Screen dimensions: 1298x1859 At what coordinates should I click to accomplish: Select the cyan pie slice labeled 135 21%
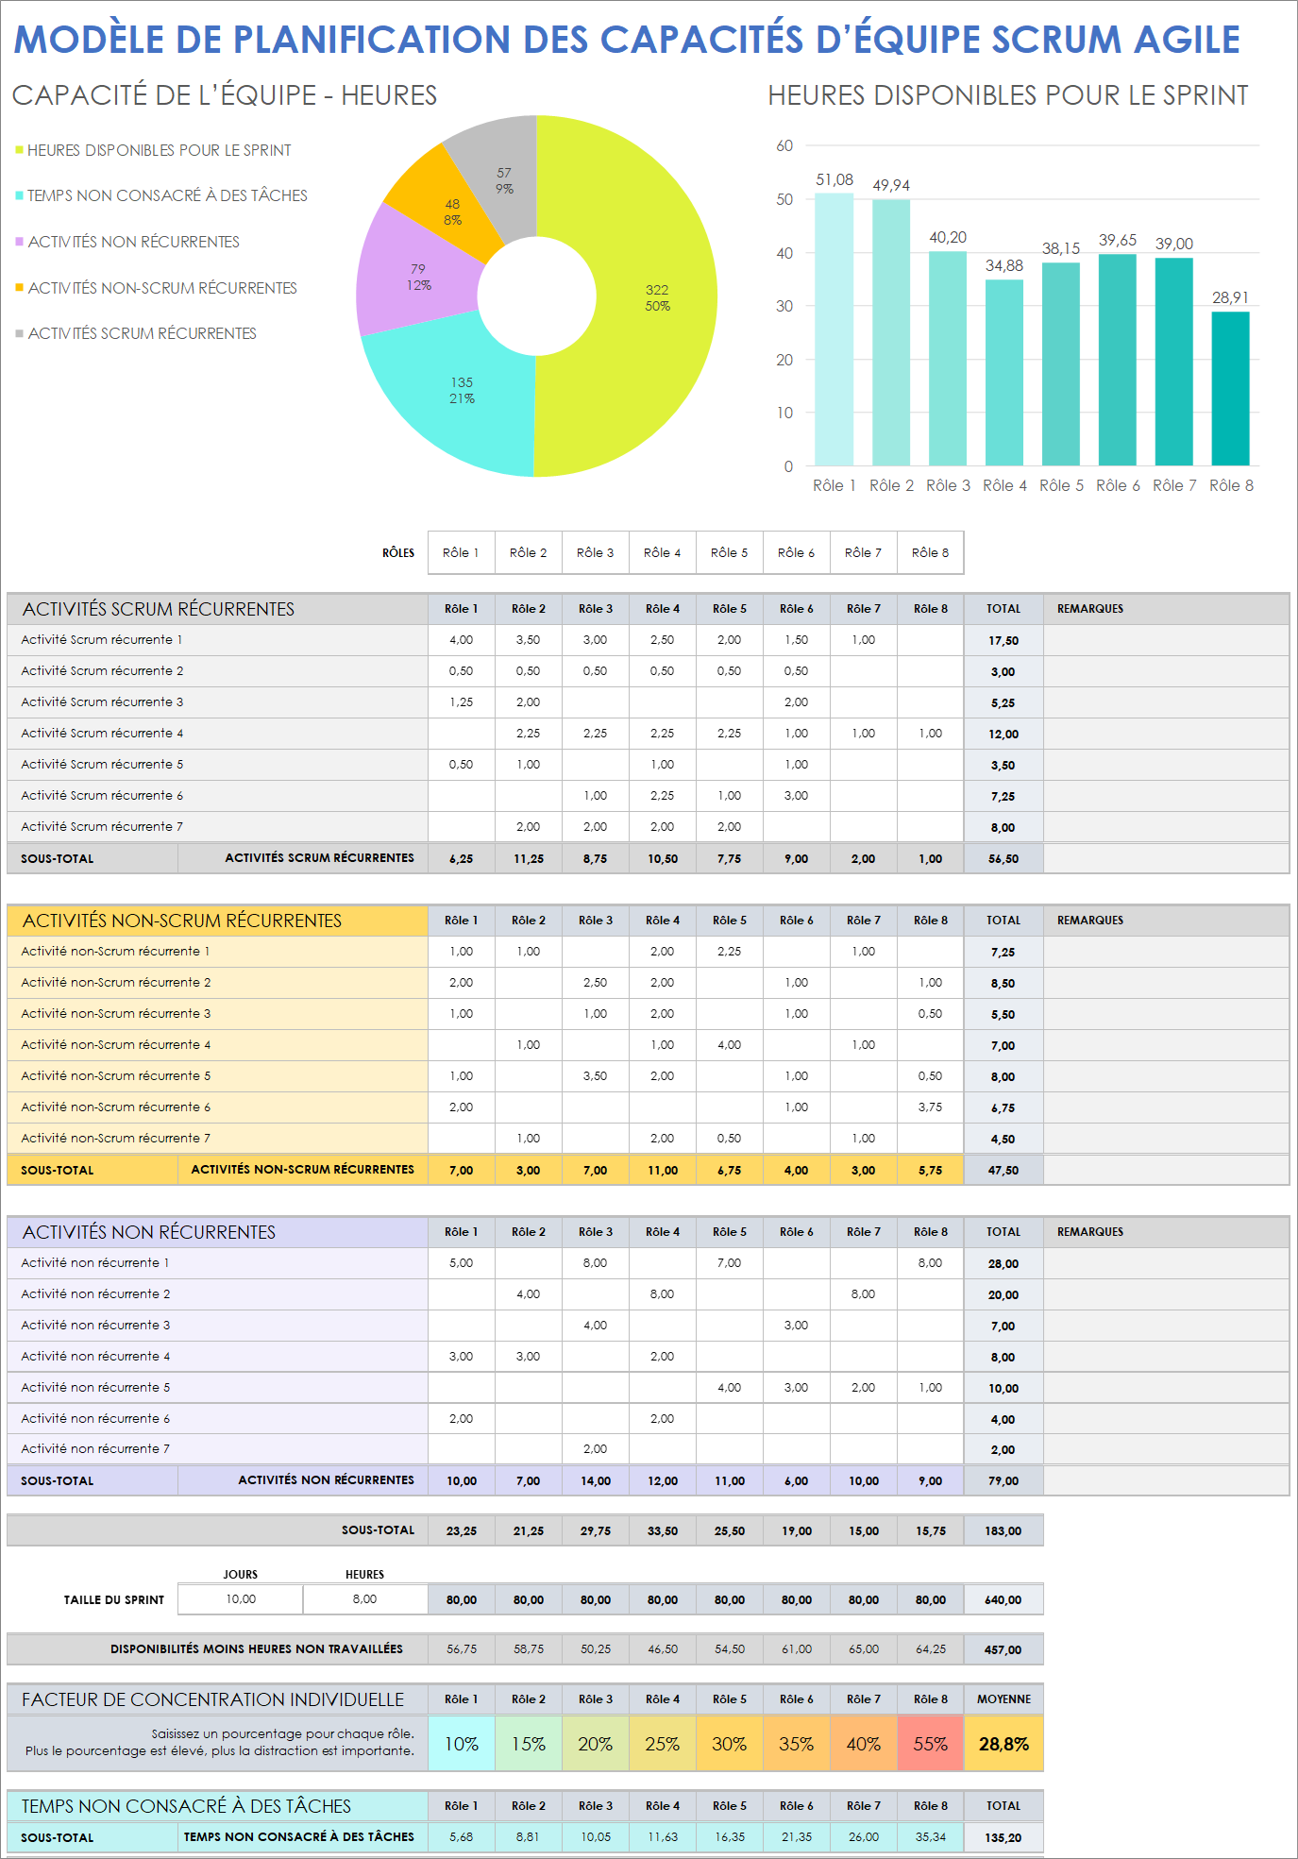pos(462,390)
